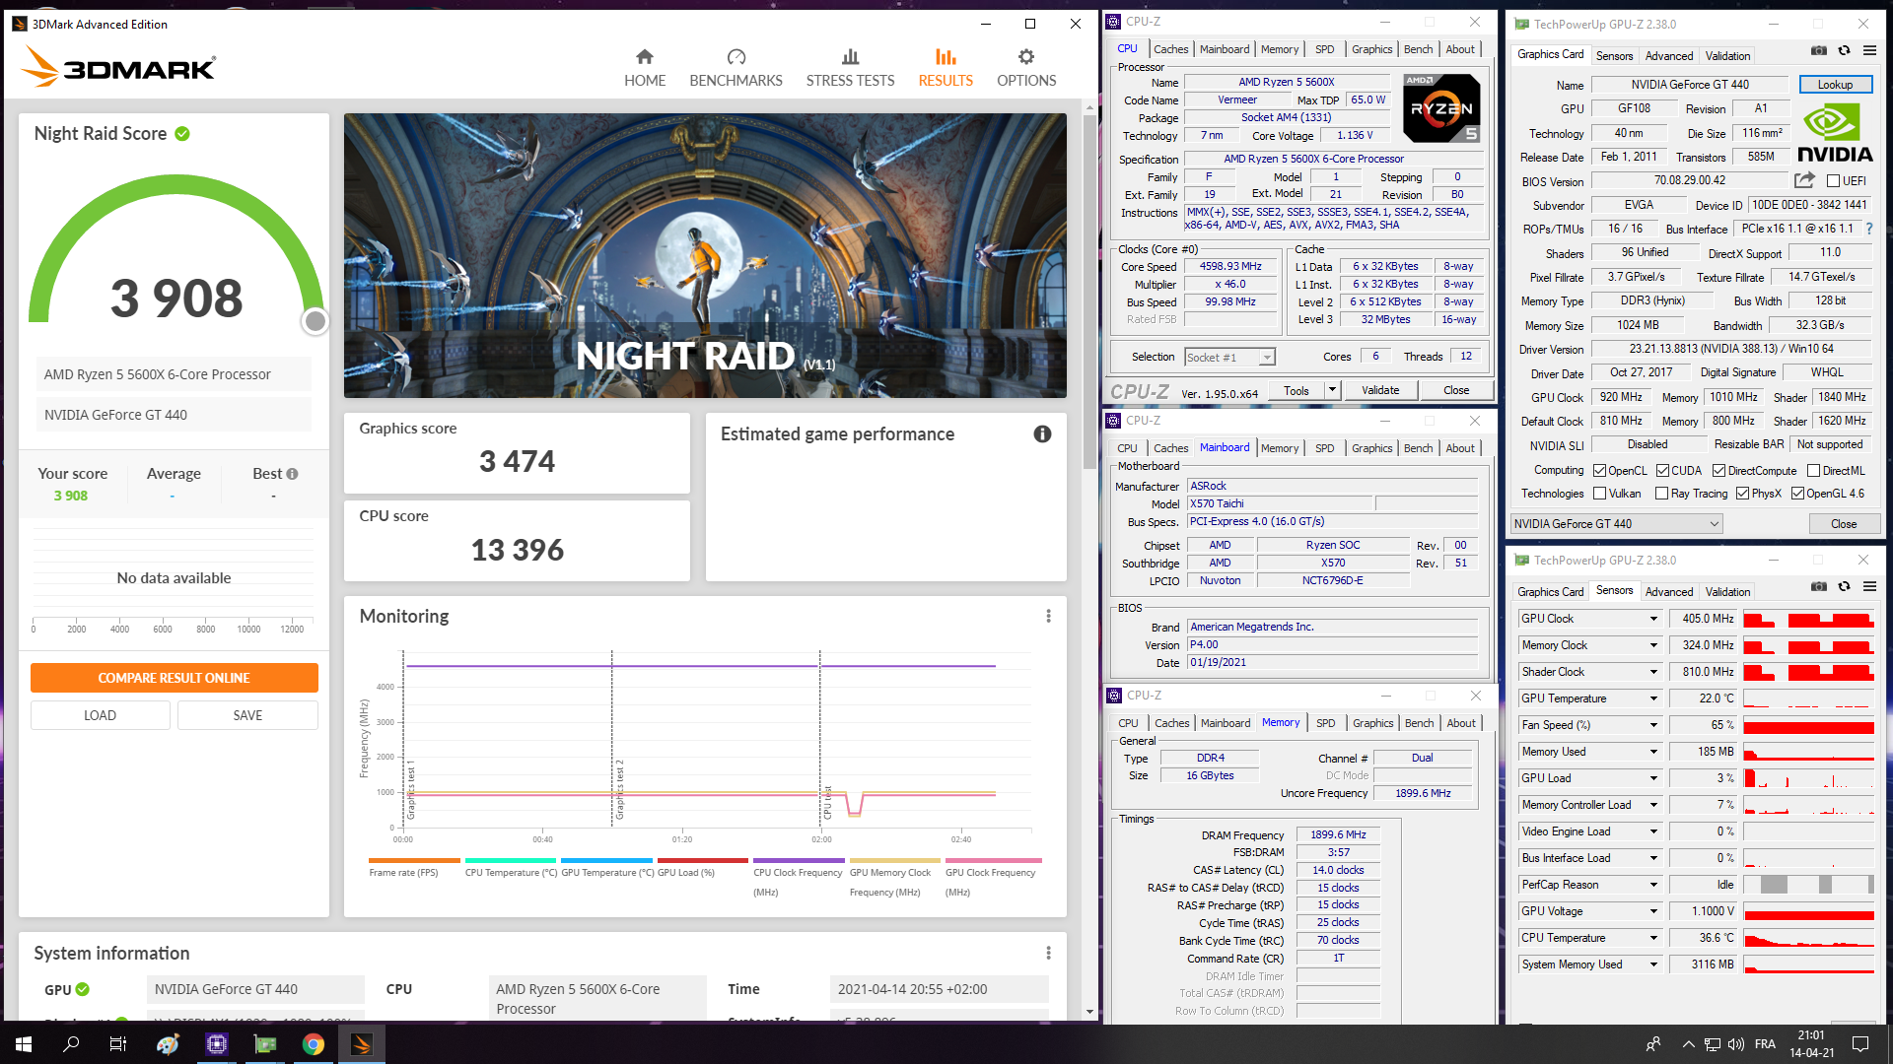The height and width of the screenshot is (1064, 1893).
Task: Toggle DirectML checkbox
Action: coord(1813,471)
